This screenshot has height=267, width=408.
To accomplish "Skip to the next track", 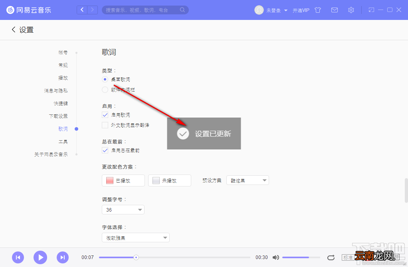I will [63, 257].
